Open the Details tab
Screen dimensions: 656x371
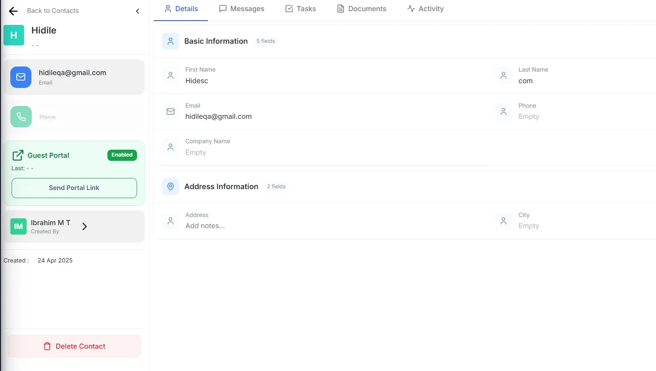tap(181, 8)
